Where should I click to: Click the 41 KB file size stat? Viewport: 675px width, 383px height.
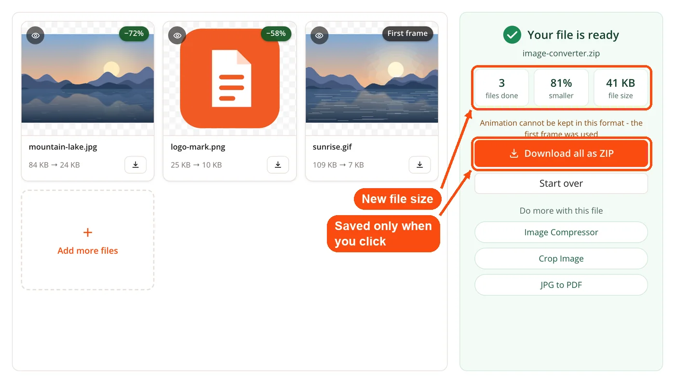coord(621,88)
